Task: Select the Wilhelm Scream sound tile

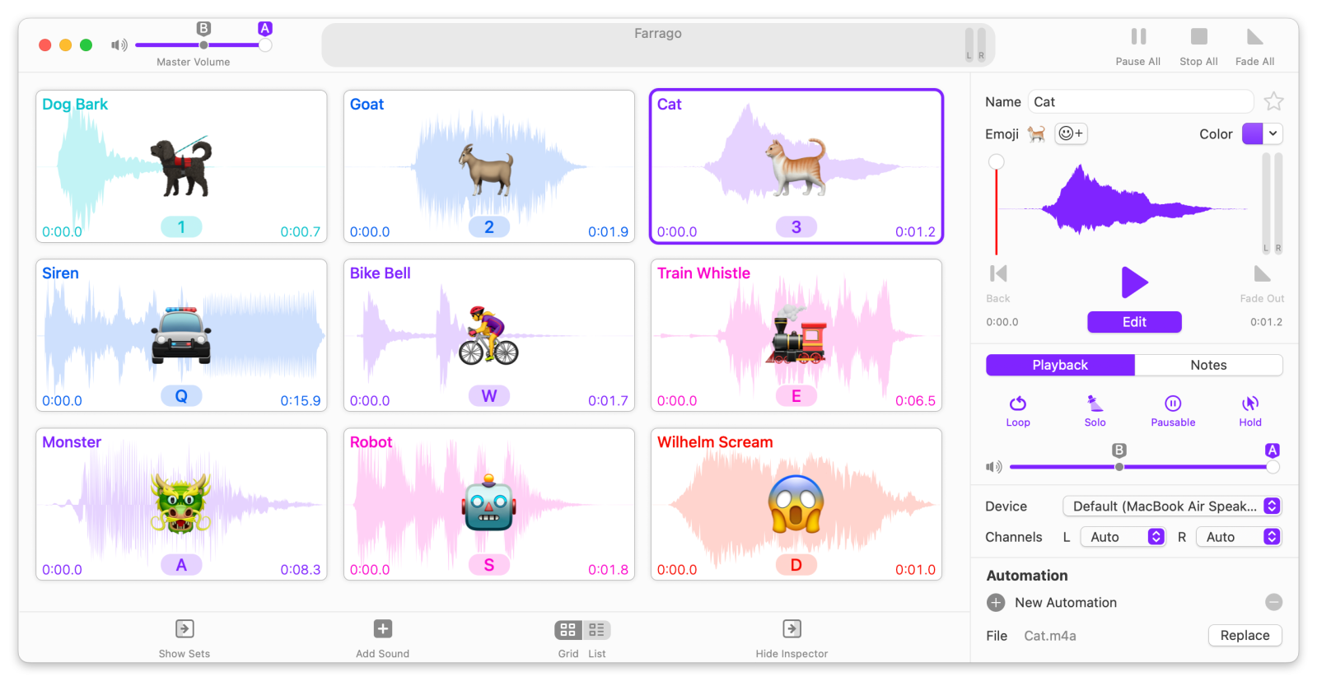Action: (796, 504)
